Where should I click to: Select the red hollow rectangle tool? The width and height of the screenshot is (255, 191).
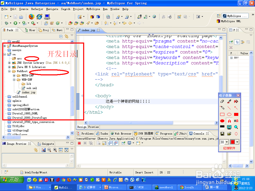pyautogui.click(x=222, y=114)
